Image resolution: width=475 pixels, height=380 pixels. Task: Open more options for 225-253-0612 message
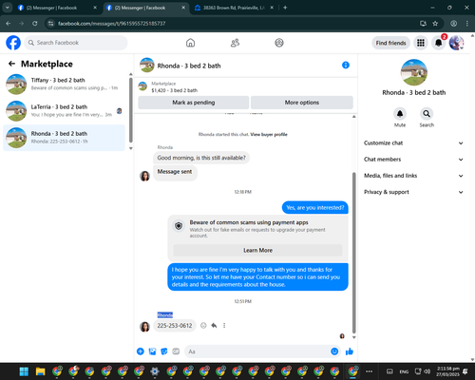click(x=224, y=325)
